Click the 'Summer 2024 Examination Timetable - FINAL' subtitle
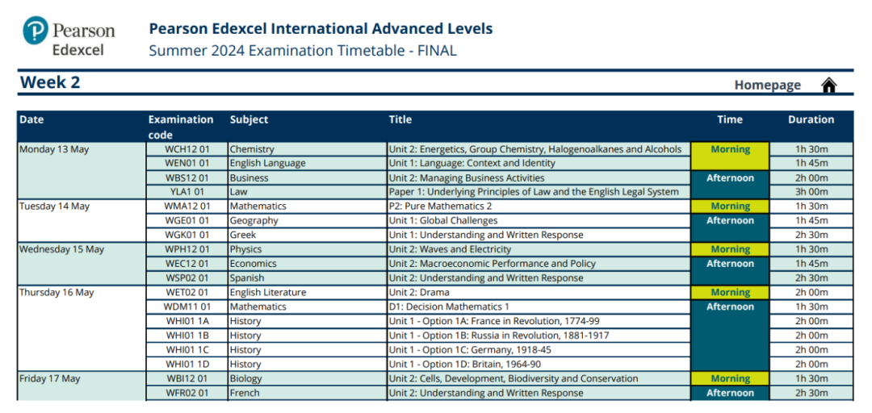Viewport: 872px width, 413px height. click(303, 51)
